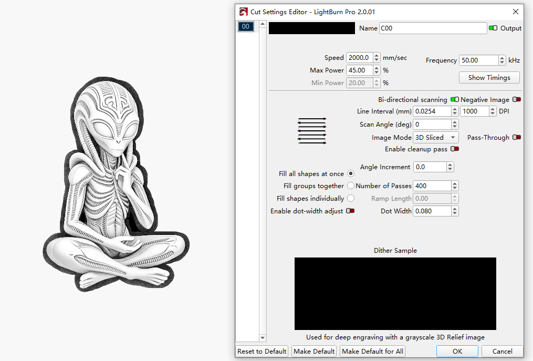Click layer list scroll up arrow
Screen dimensions: 533x361
(263, 24)
